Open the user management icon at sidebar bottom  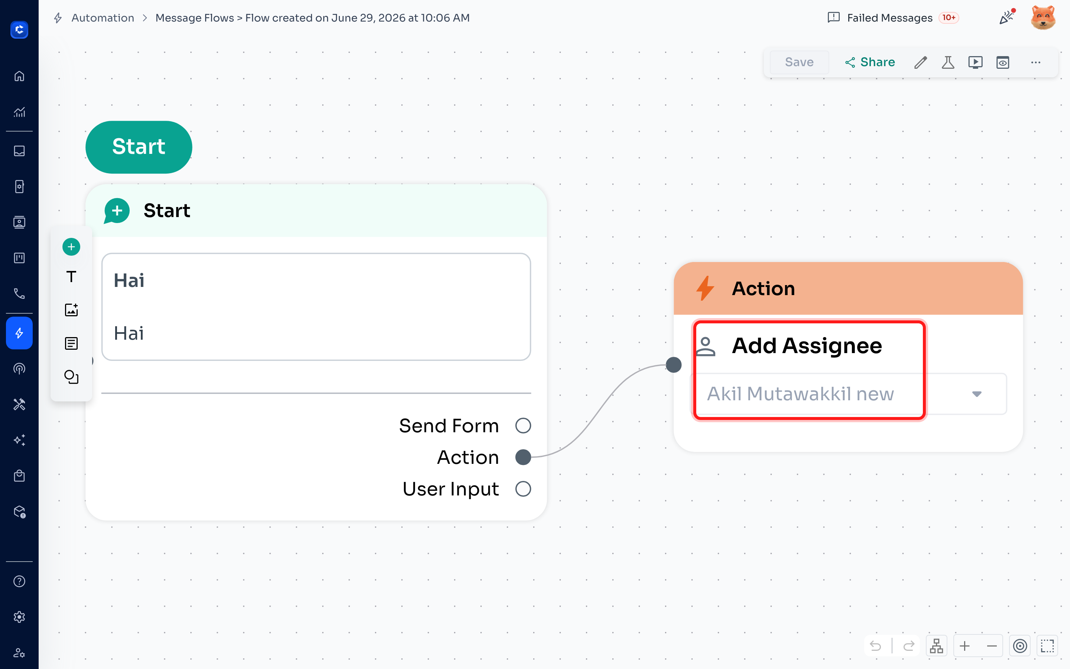pos(19,653)
